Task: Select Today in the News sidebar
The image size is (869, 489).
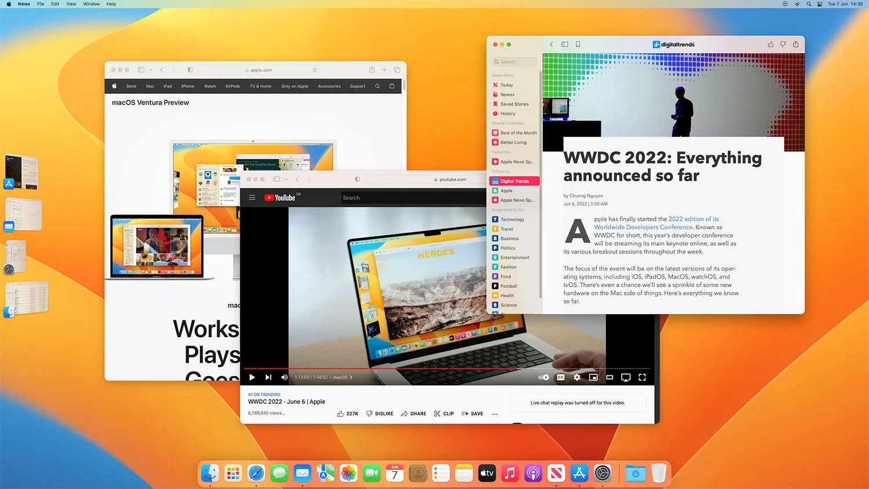Action: 506,85
